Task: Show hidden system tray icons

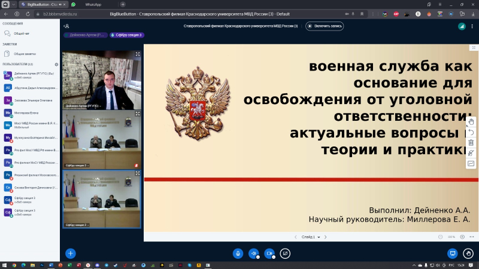Action: (414, 265)
